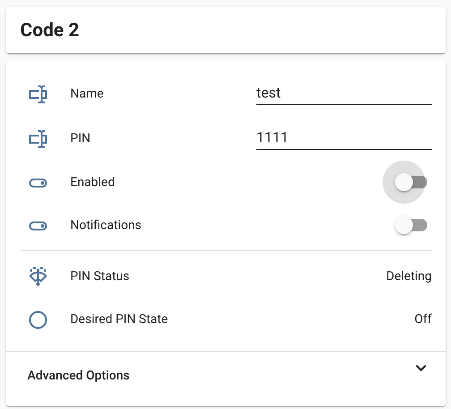451x409 pixels.
Task: Click the toggle icon beside Notifications
Action: [x=38, y=226]
